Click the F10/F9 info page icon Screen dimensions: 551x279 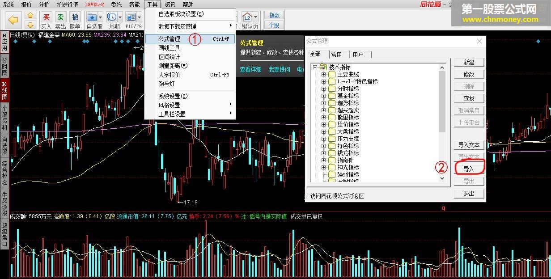(x=131, y=17)
